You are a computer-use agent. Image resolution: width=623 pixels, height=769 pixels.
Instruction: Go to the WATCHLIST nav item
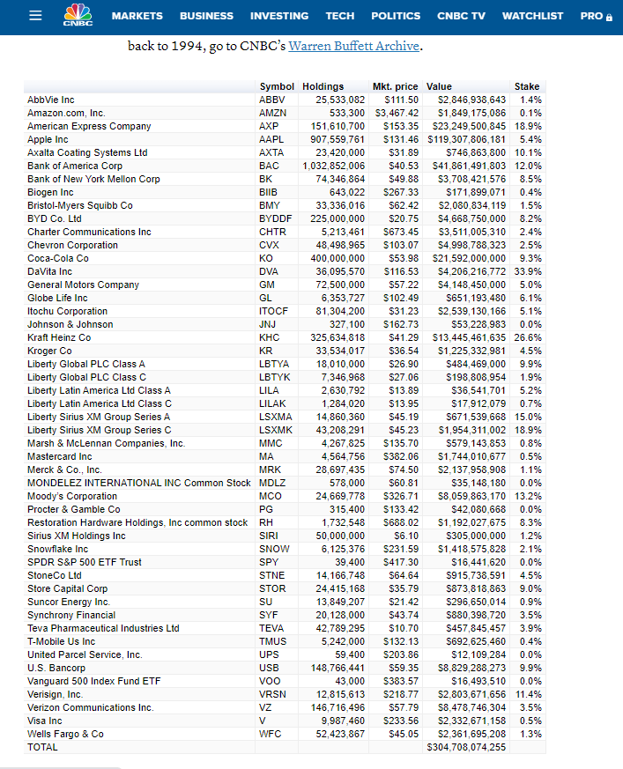coord(532,16)
